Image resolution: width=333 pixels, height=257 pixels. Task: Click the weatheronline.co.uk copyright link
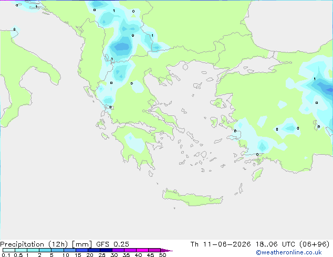point(289,252)
